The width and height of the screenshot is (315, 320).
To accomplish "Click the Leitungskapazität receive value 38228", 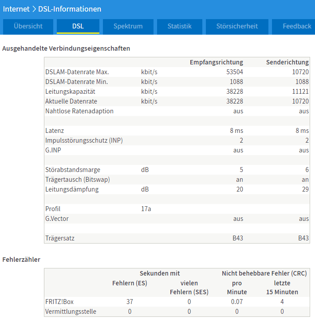I will [235, 92].
